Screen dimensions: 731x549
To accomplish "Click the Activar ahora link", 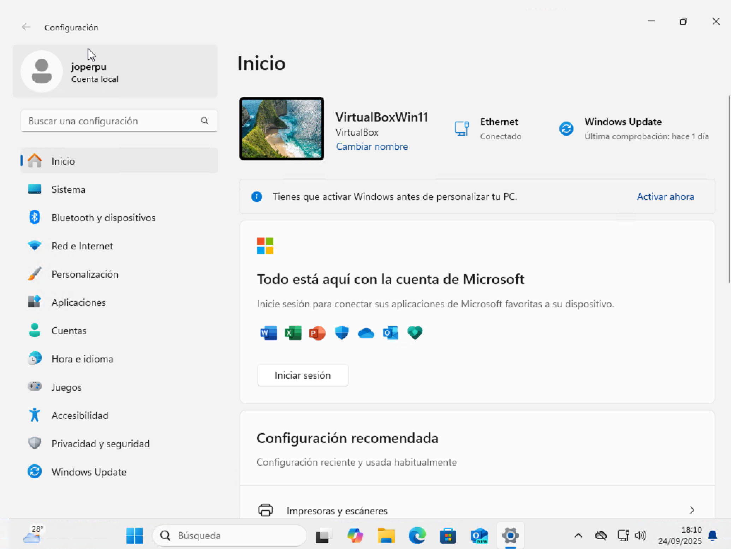I will (666, 196).
